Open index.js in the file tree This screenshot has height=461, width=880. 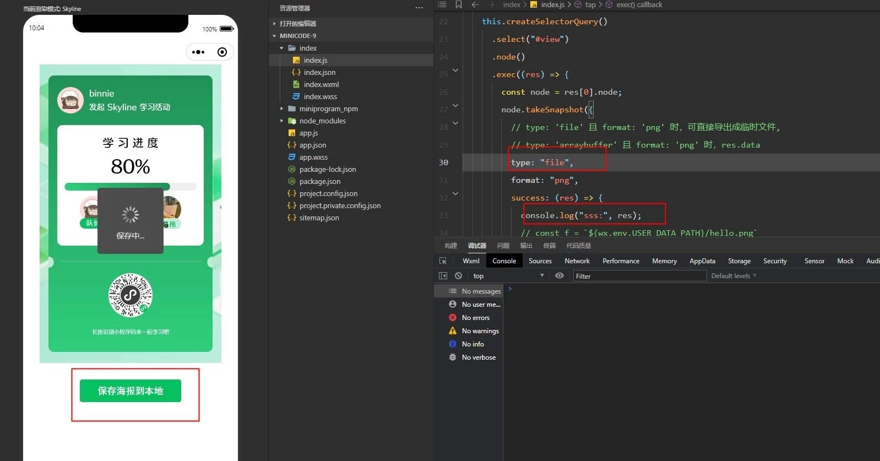tap(351, 60)
